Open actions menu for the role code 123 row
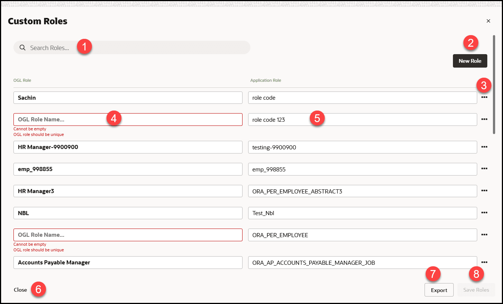 484,119
